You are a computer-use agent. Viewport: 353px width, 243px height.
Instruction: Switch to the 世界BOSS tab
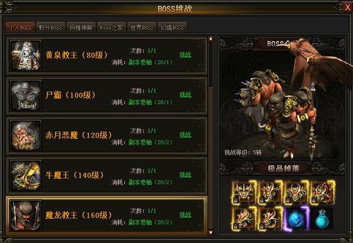(142, 28)
